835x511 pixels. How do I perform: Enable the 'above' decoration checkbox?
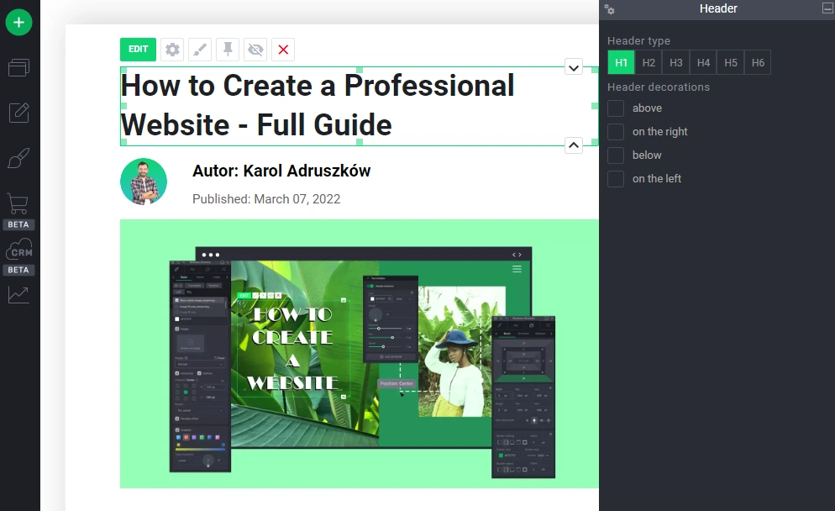pyautogui.click(x=616, y=108)
